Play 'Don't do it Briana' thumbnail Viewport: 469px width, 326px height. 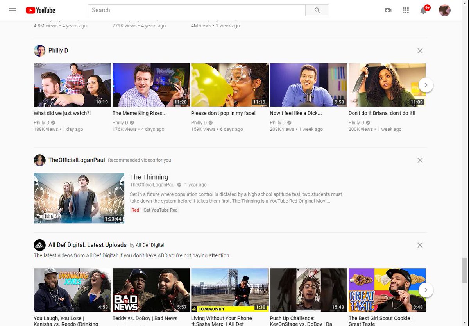[x=387, y=85]
